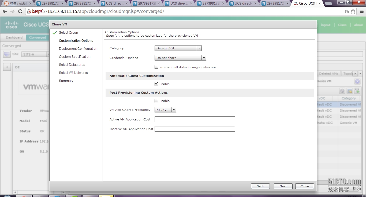Select the Customization Options wizard step
This screenshot has width=366, height=197.
pos(76,41)
